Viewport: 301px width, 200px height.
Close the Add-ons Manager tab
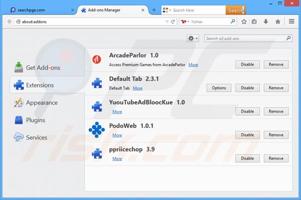click(143, 10)
